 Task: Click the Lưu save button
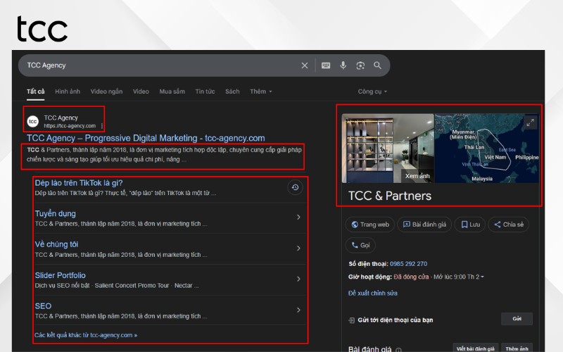[x=470, y=225]
